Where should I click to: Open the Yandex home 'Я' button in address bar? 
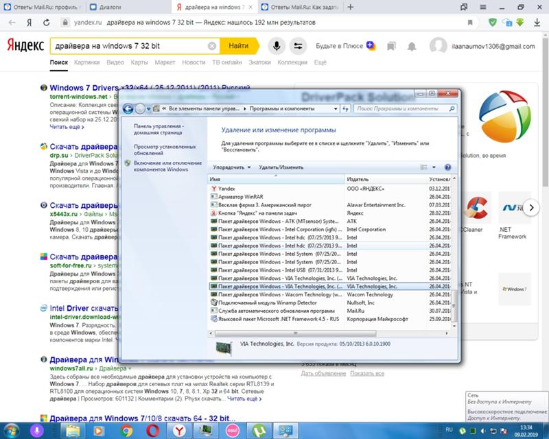point(30,23)
